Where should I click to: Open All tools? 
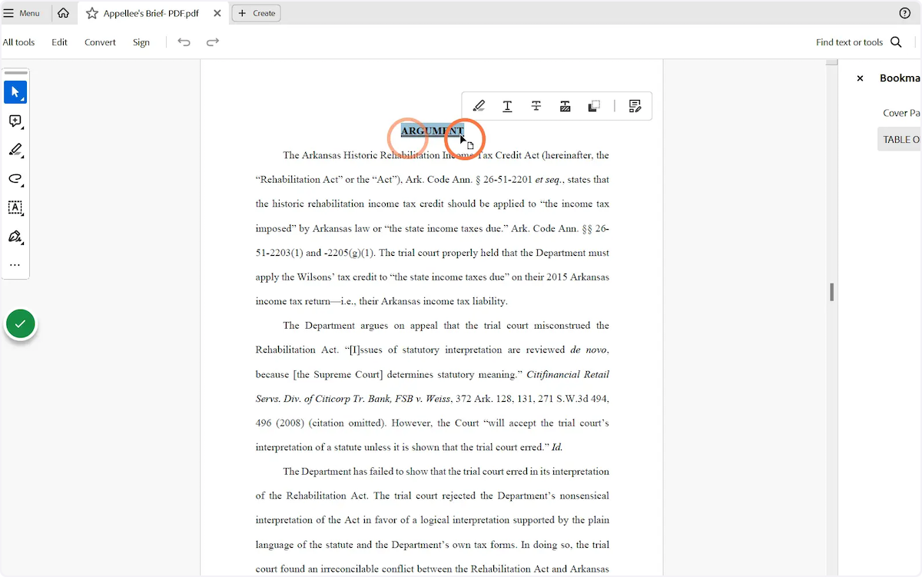pos(18,42)
